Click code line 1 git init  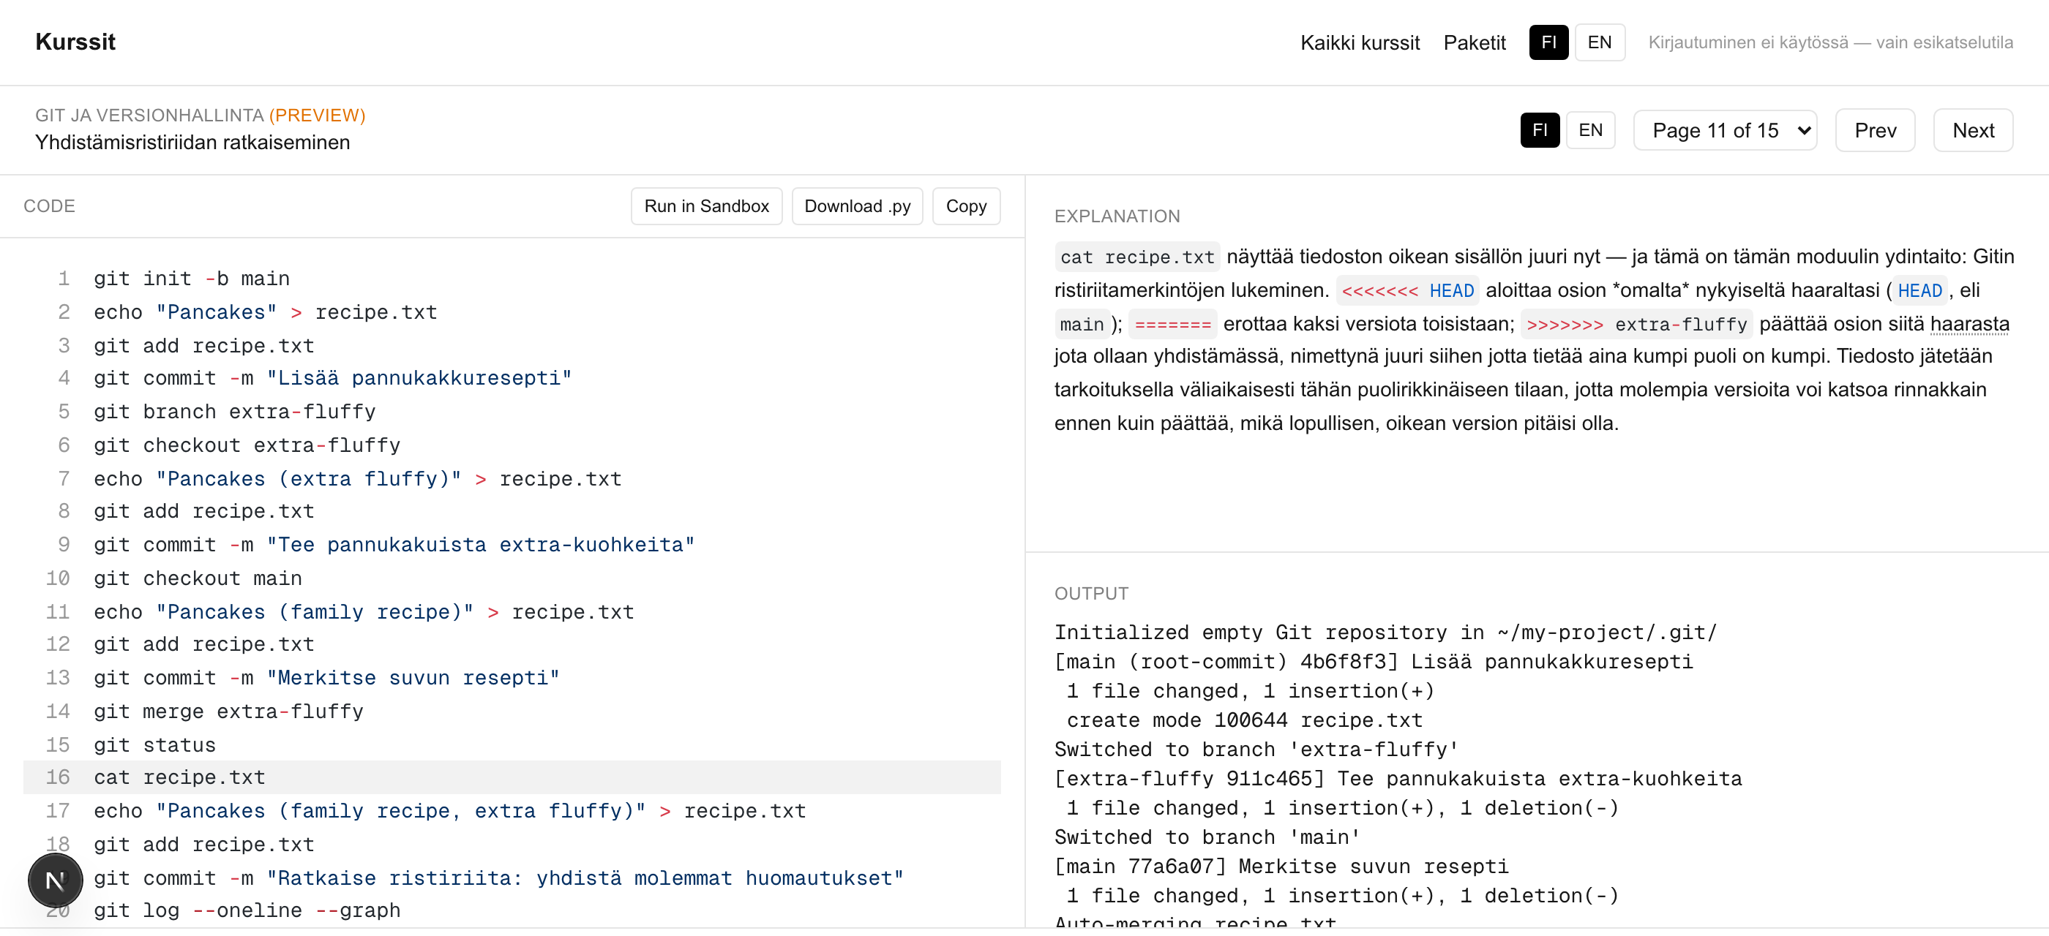(x=512, y=279)
